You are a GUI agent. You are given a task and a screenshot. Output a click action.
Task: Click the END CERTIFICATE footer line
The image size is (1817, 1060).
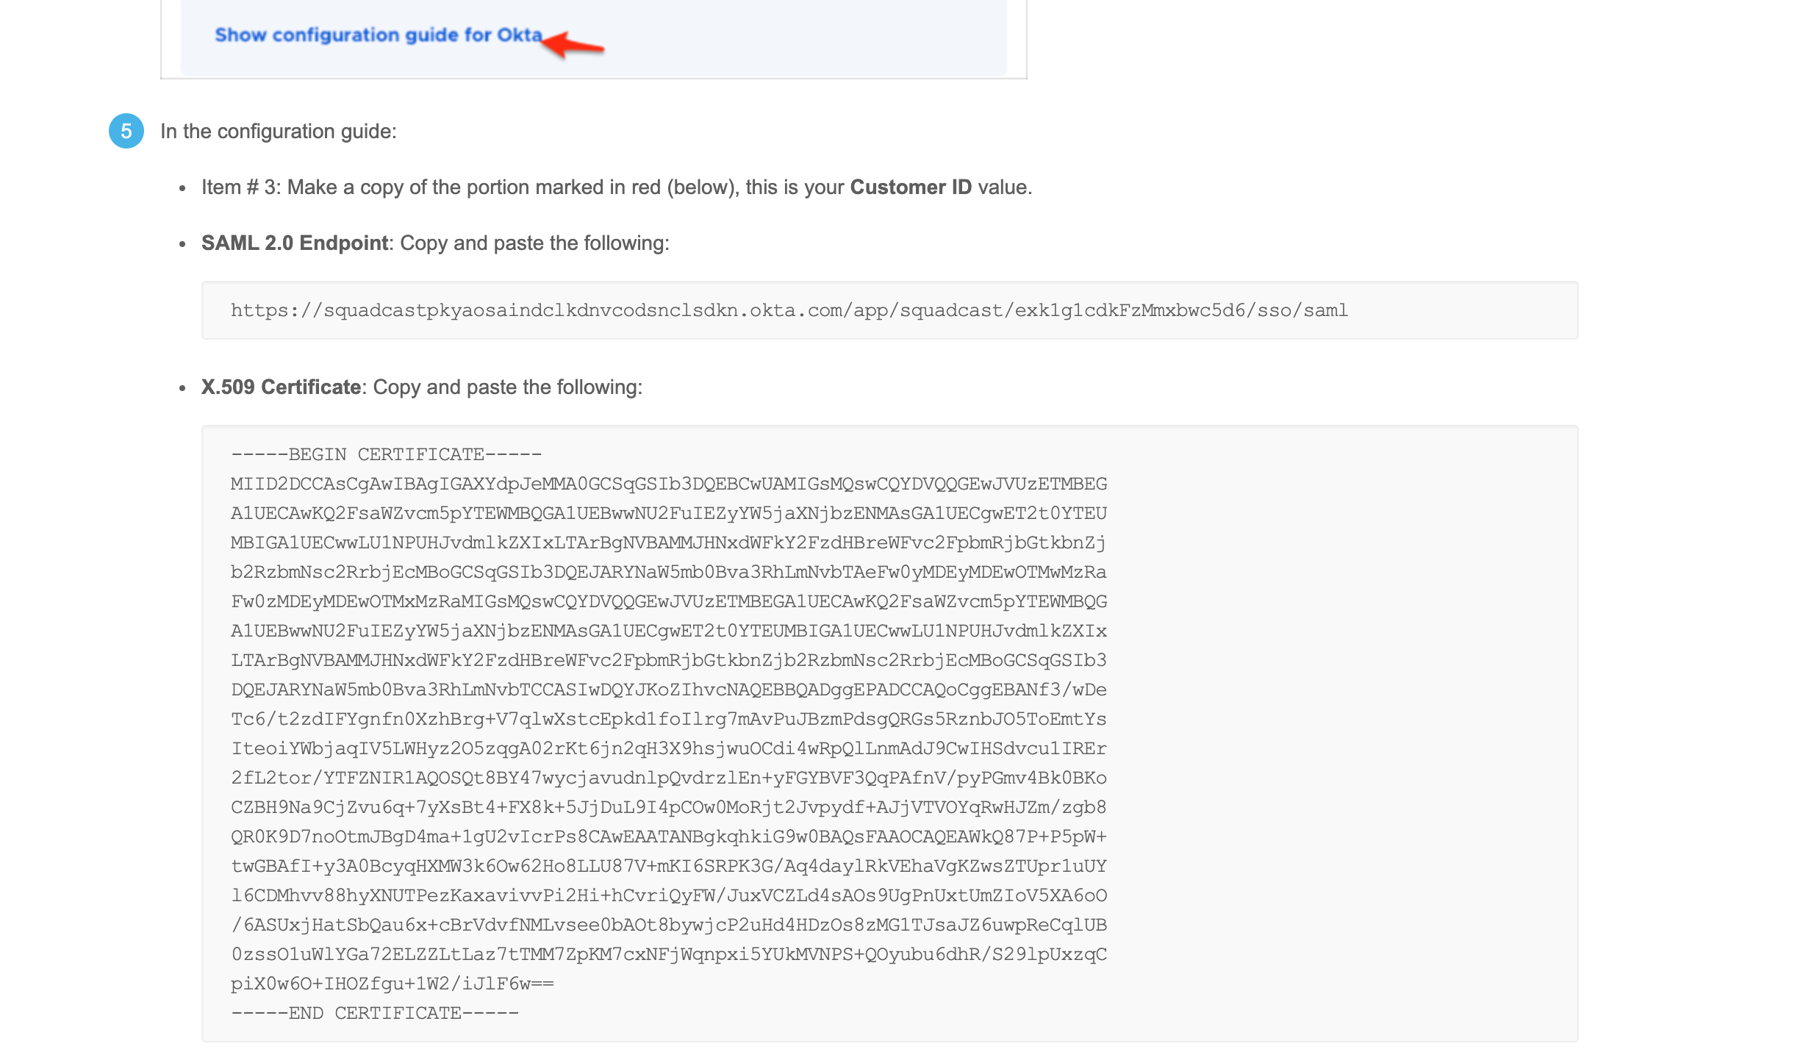click(x=375, y=1013)
